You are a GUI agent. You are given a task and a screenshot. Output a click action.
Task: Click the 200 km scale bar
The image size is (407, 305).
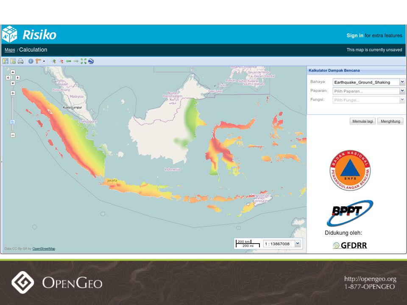pyautogui.click(x=244, y=242)
